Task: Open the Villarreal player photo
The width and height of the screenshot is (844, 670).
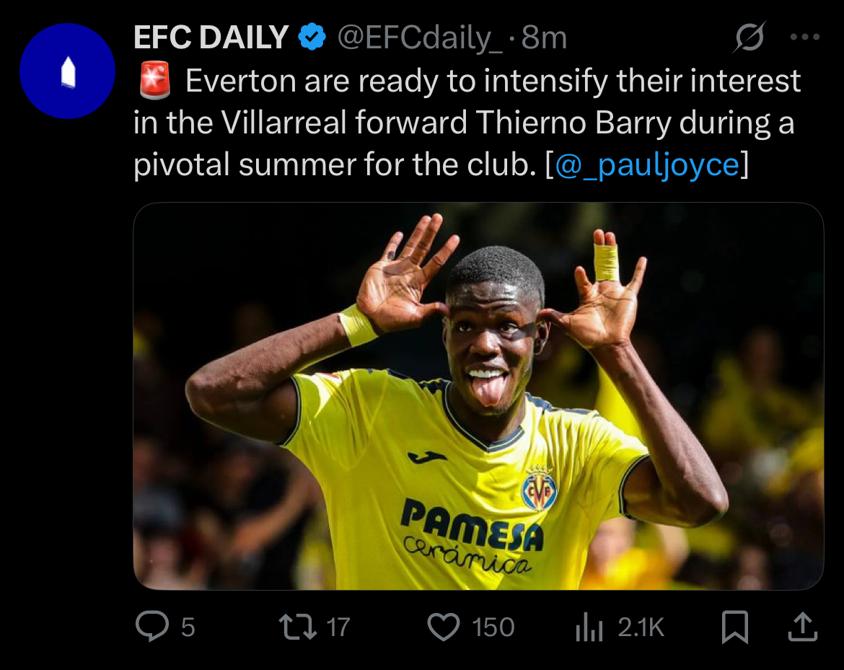Action: coord(478,396)
